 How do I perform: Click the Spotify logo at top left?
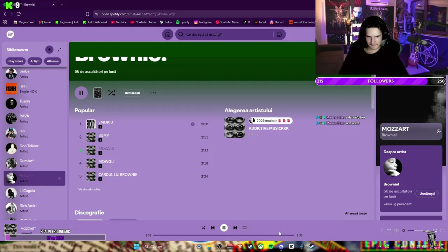10,34
